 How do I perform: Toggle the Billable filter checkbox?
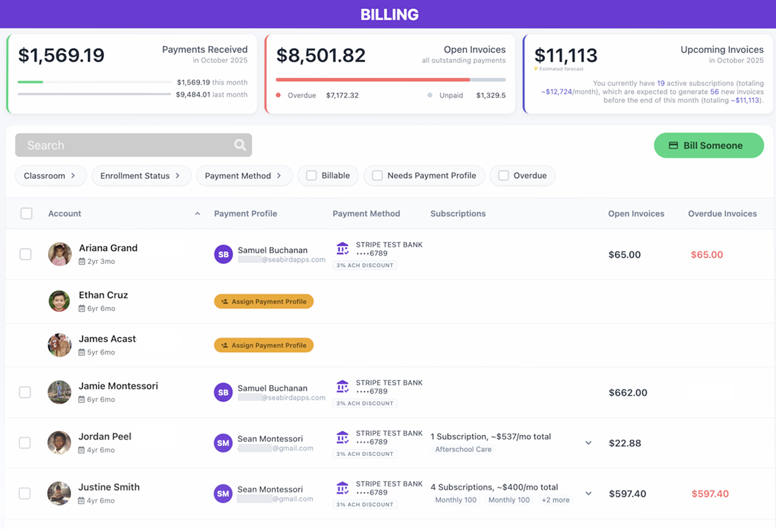(312, 176)
